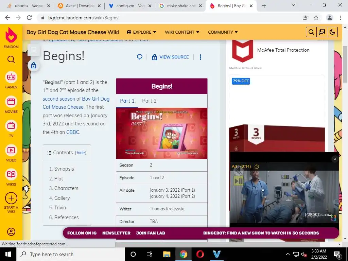This screenshot has height=261, width=348.
Task: Click the Newsletter link in bottom bar
Action: tap(116, 233)
